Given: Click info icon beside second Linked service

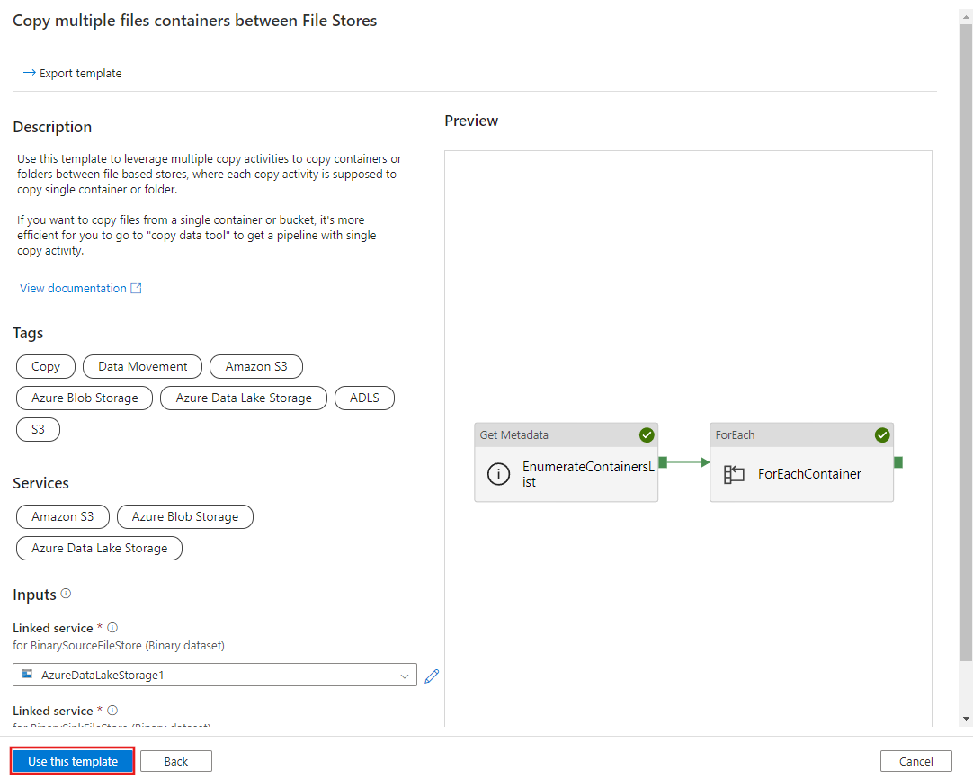Looking at the screenshot, I should tap(112, 711).
